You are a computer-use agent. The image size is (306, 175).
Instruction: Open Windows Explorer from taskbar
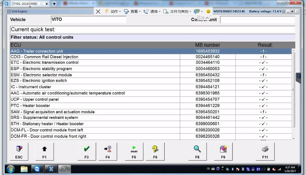[x=24, y=169]
